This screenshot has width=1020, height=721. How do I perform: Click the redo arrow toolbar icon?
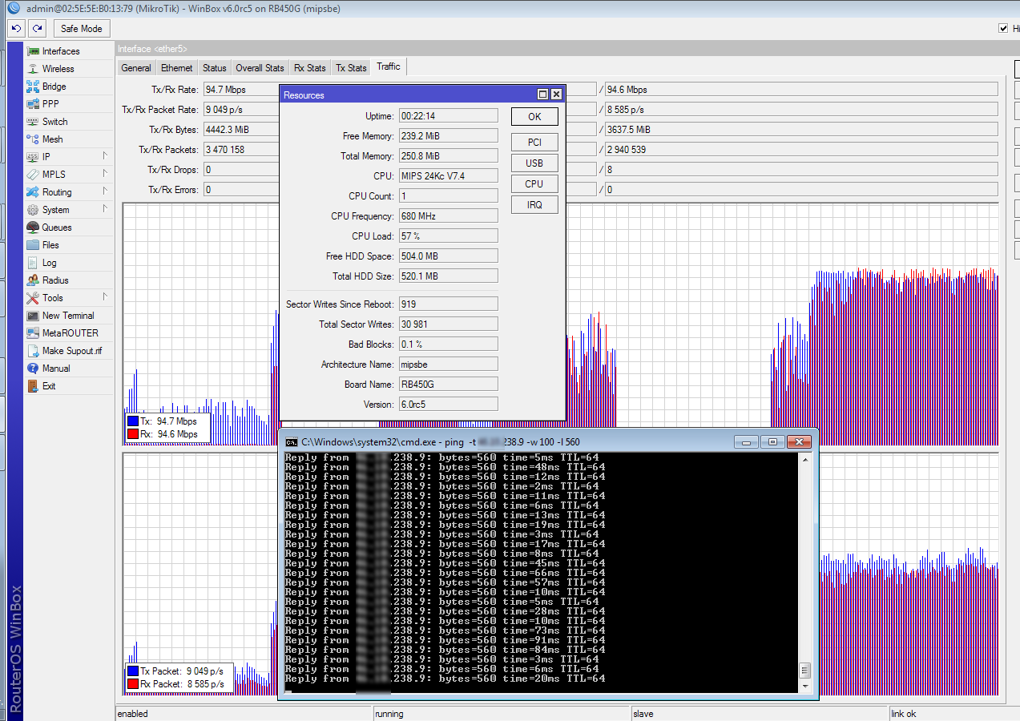tap(37, 29)
